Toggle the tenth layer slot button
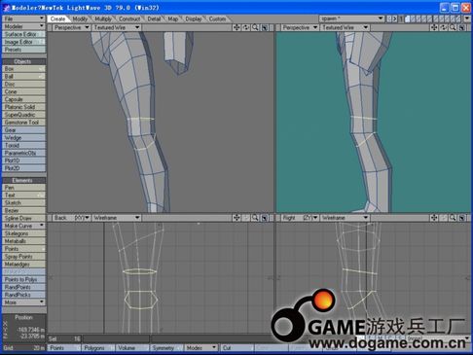 458,18
